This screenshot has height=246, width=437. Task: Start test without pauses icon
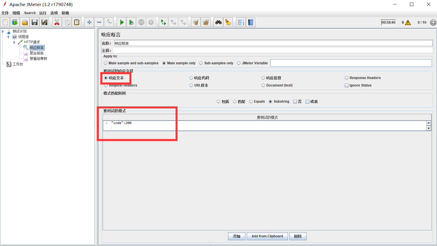[x=131, y=22]
